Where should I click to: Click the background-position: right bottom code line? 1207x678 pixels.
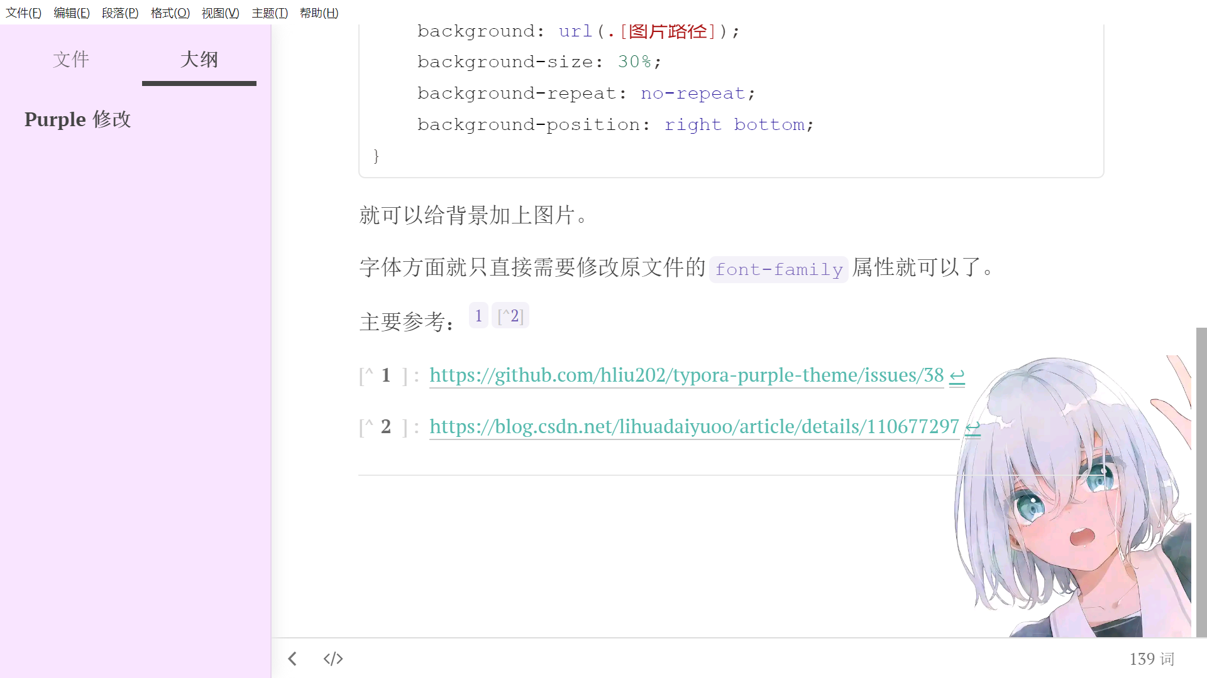(x=615, y=125)
